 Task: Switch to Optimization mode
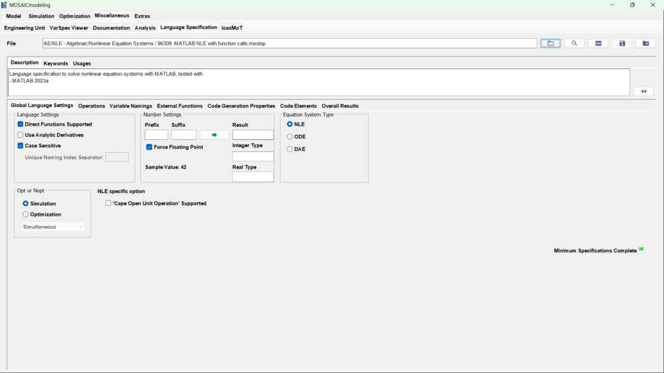[x=24, y=214]
